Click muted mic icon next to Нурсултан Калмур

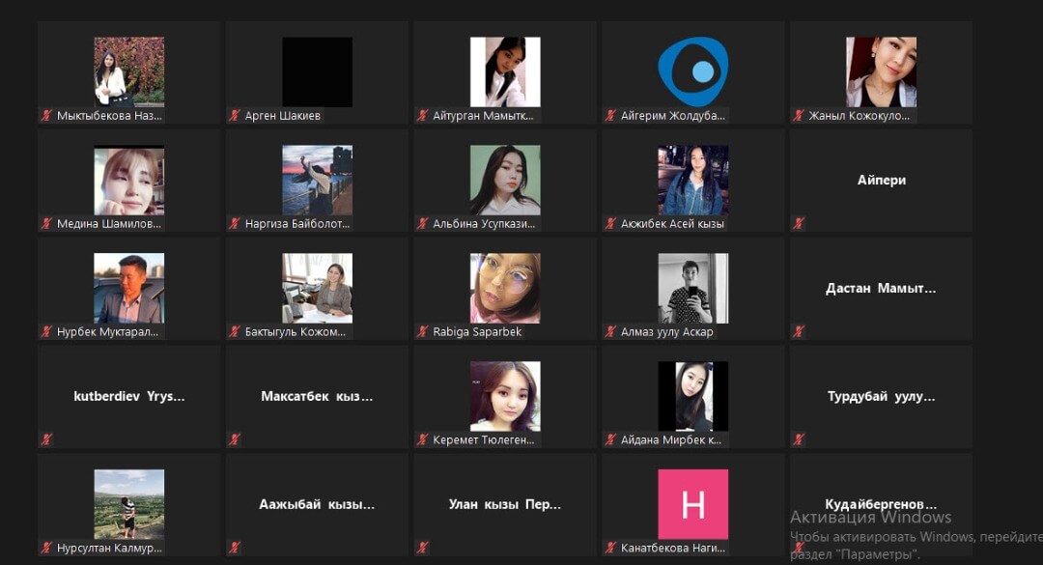tap(45, 549)
